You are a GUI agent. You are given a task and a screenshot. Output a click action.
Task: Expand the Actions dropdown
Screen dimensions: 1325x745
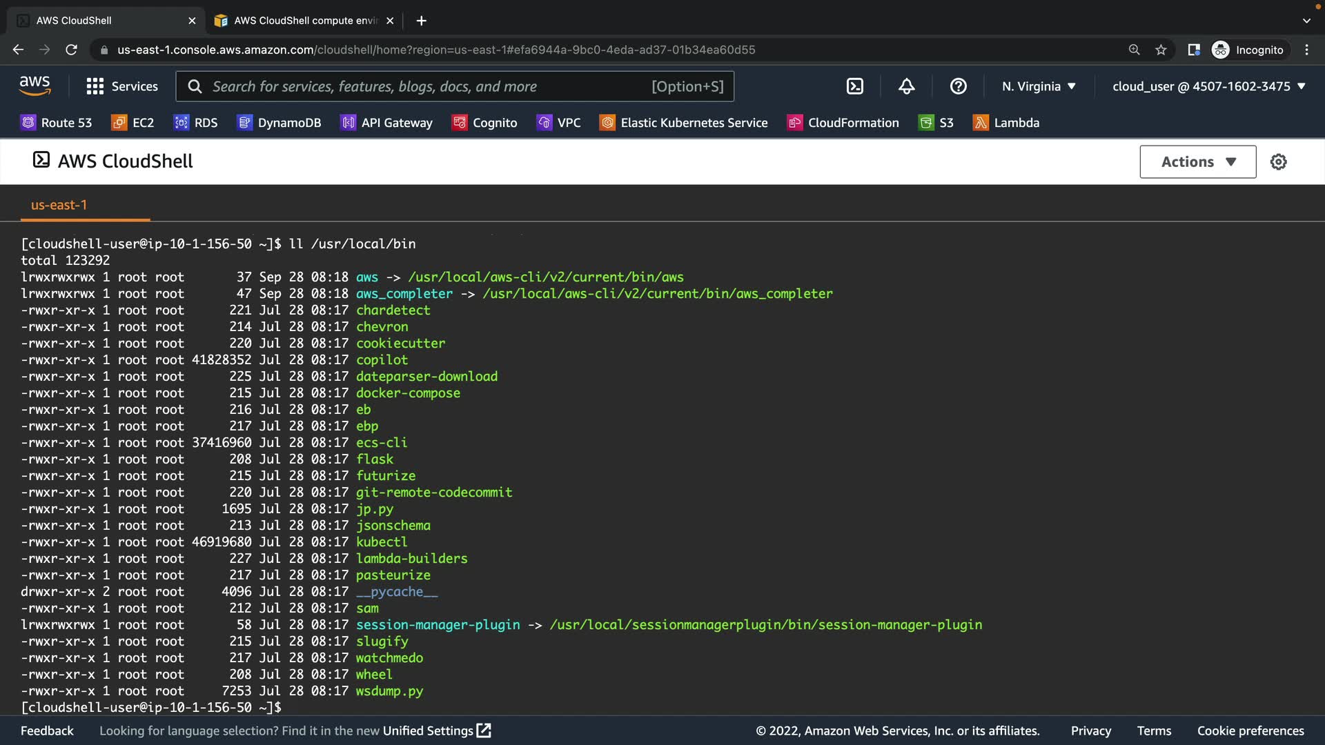coord(1197,161)
